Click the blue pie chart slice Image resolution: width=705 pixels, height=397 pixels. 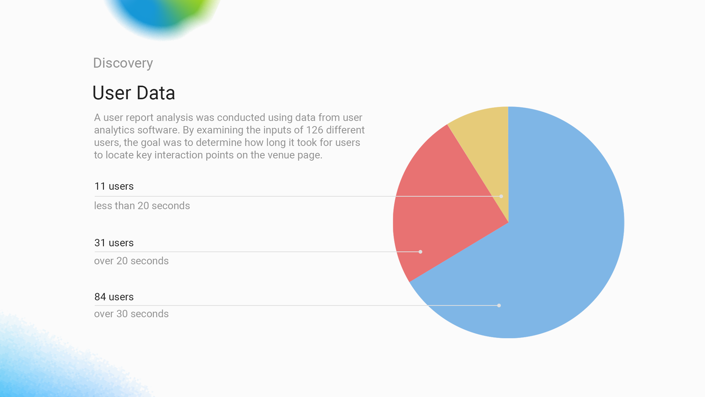click(x=558, y=239)
